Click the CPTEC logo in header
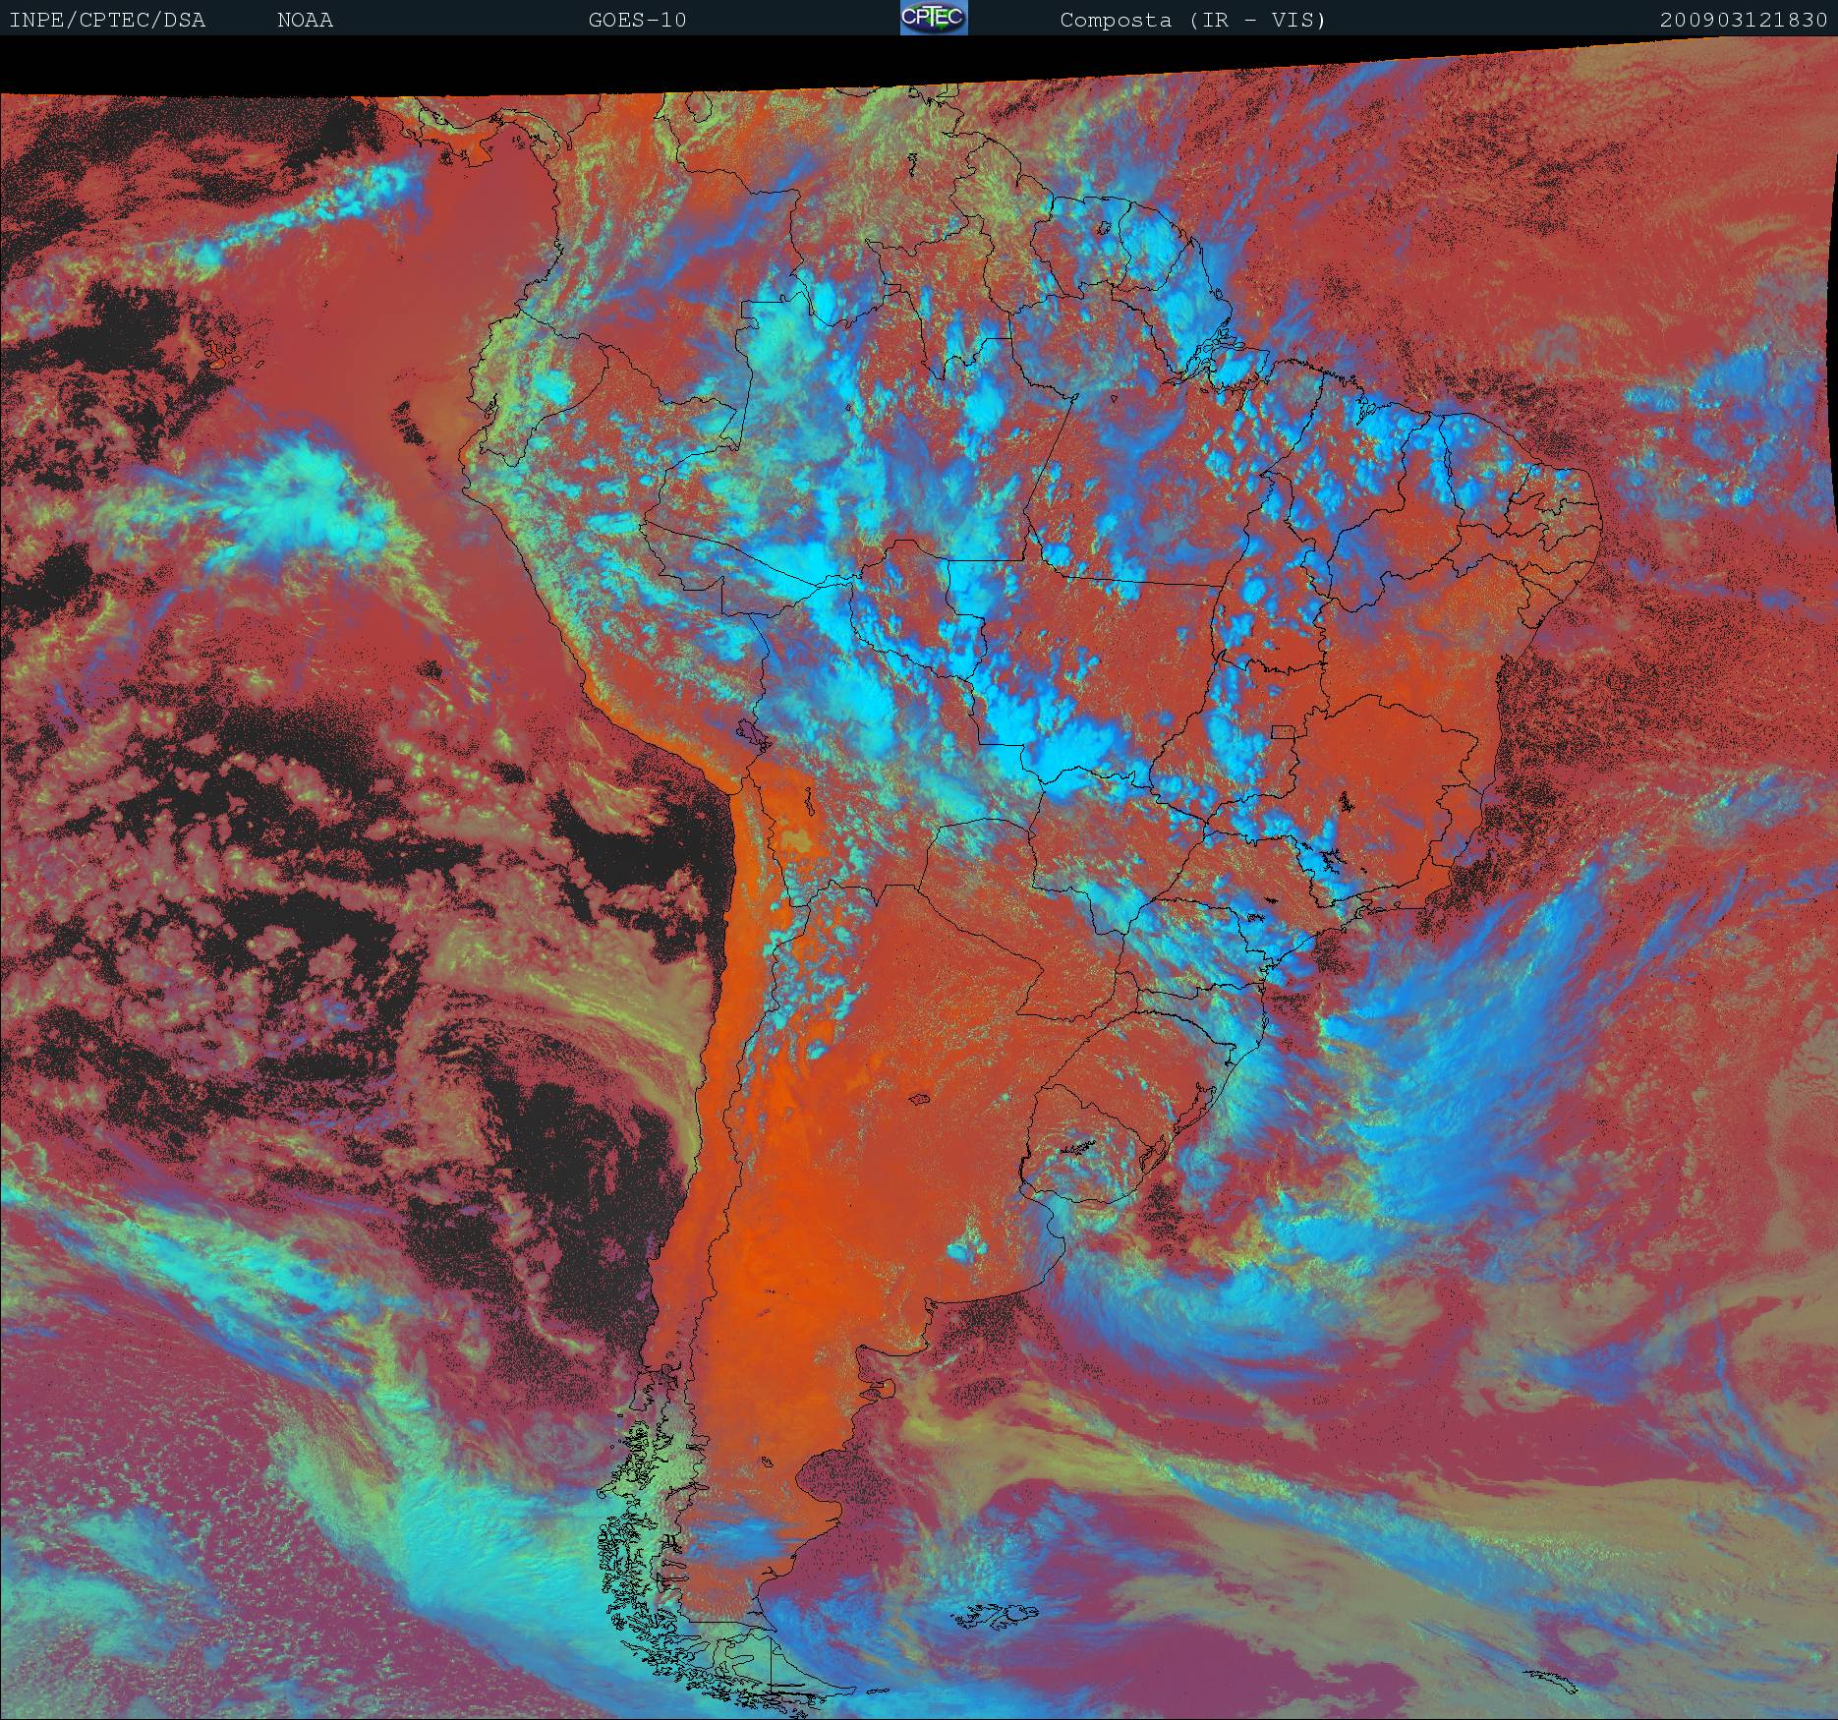 point(934,18)
